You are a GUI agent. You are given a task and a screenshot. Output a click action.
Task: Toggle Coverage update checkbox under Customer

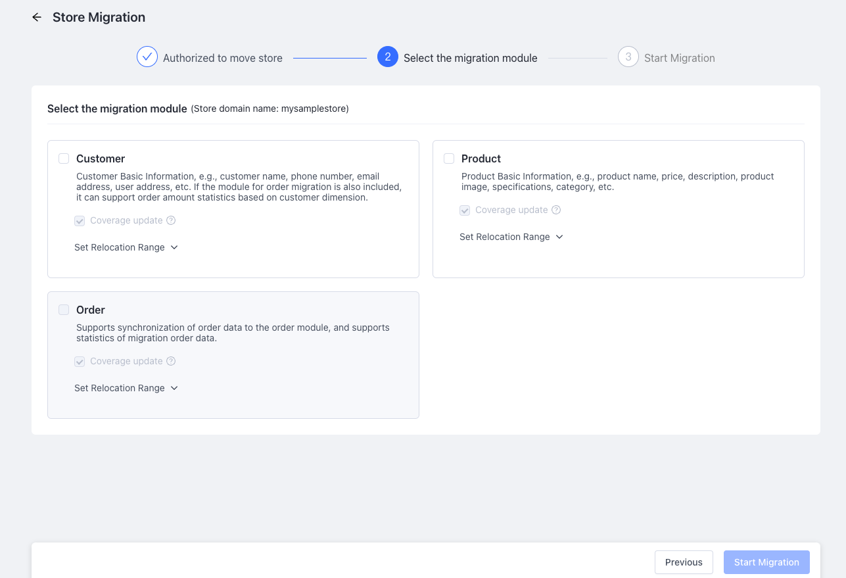[x=80, y=221]
